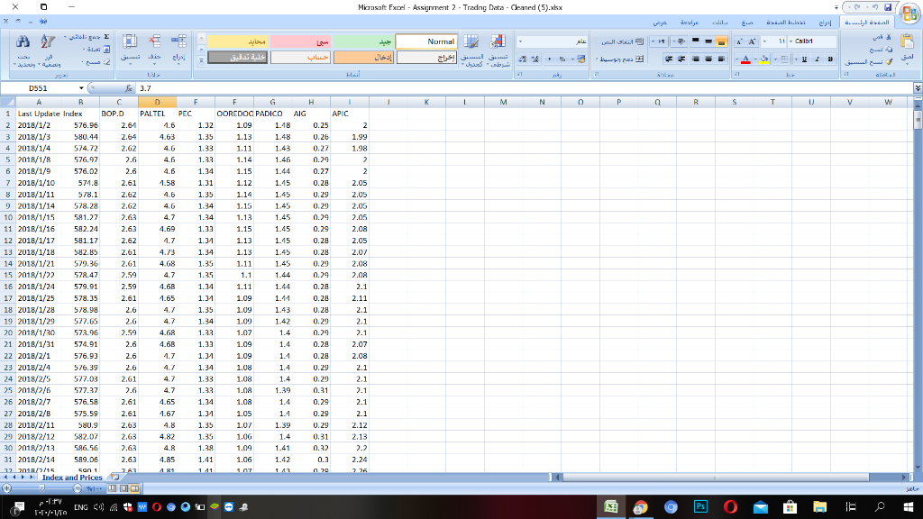Open Find & Select (binoculars icon)
Viewport: 923px width, 519px height.
[23, 41]
